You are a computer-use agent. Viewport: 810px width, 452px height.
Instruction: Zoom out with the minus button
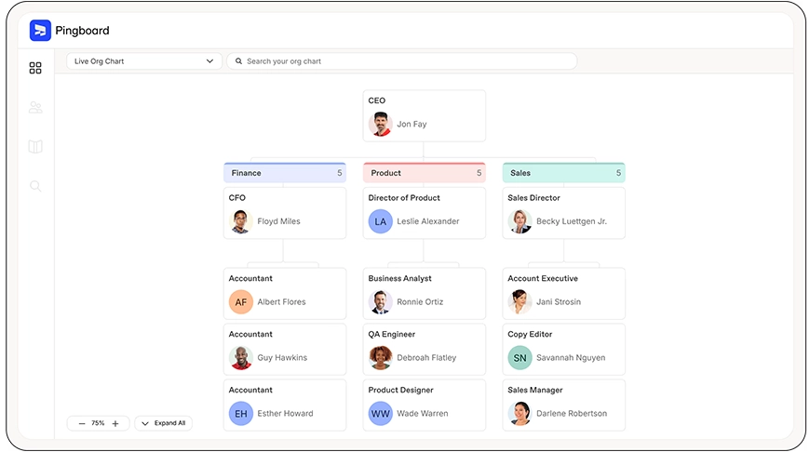coord(82,423)
